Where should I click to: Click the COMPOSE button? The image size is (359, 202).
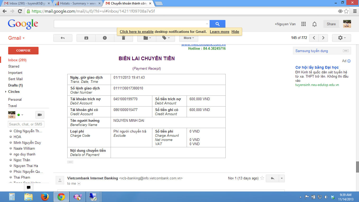pyautogui.click(x=23, y=50)
